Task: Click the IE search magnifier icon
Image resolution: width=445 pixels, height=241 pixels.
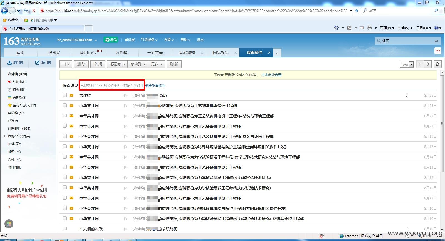Action: (436, 11)
